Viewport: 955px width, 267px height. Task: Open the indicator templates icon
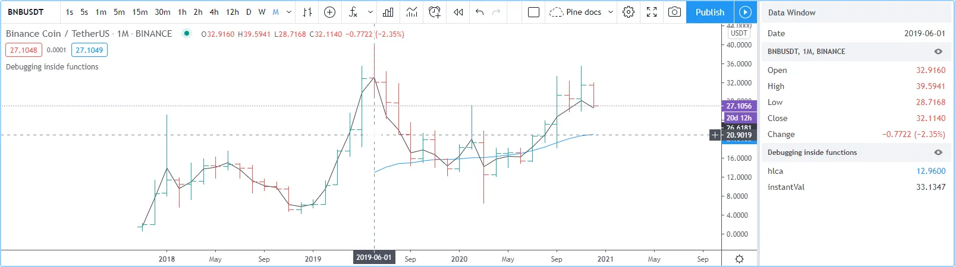(411, 12)
